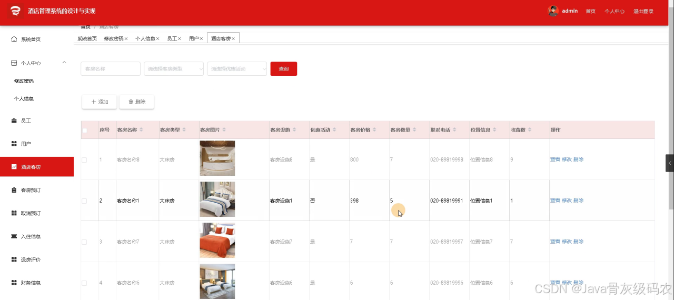Open the 请选择客房类型 dropdown
The height and width of the screenshot is (300, 674).
click(x=174, y=69)
